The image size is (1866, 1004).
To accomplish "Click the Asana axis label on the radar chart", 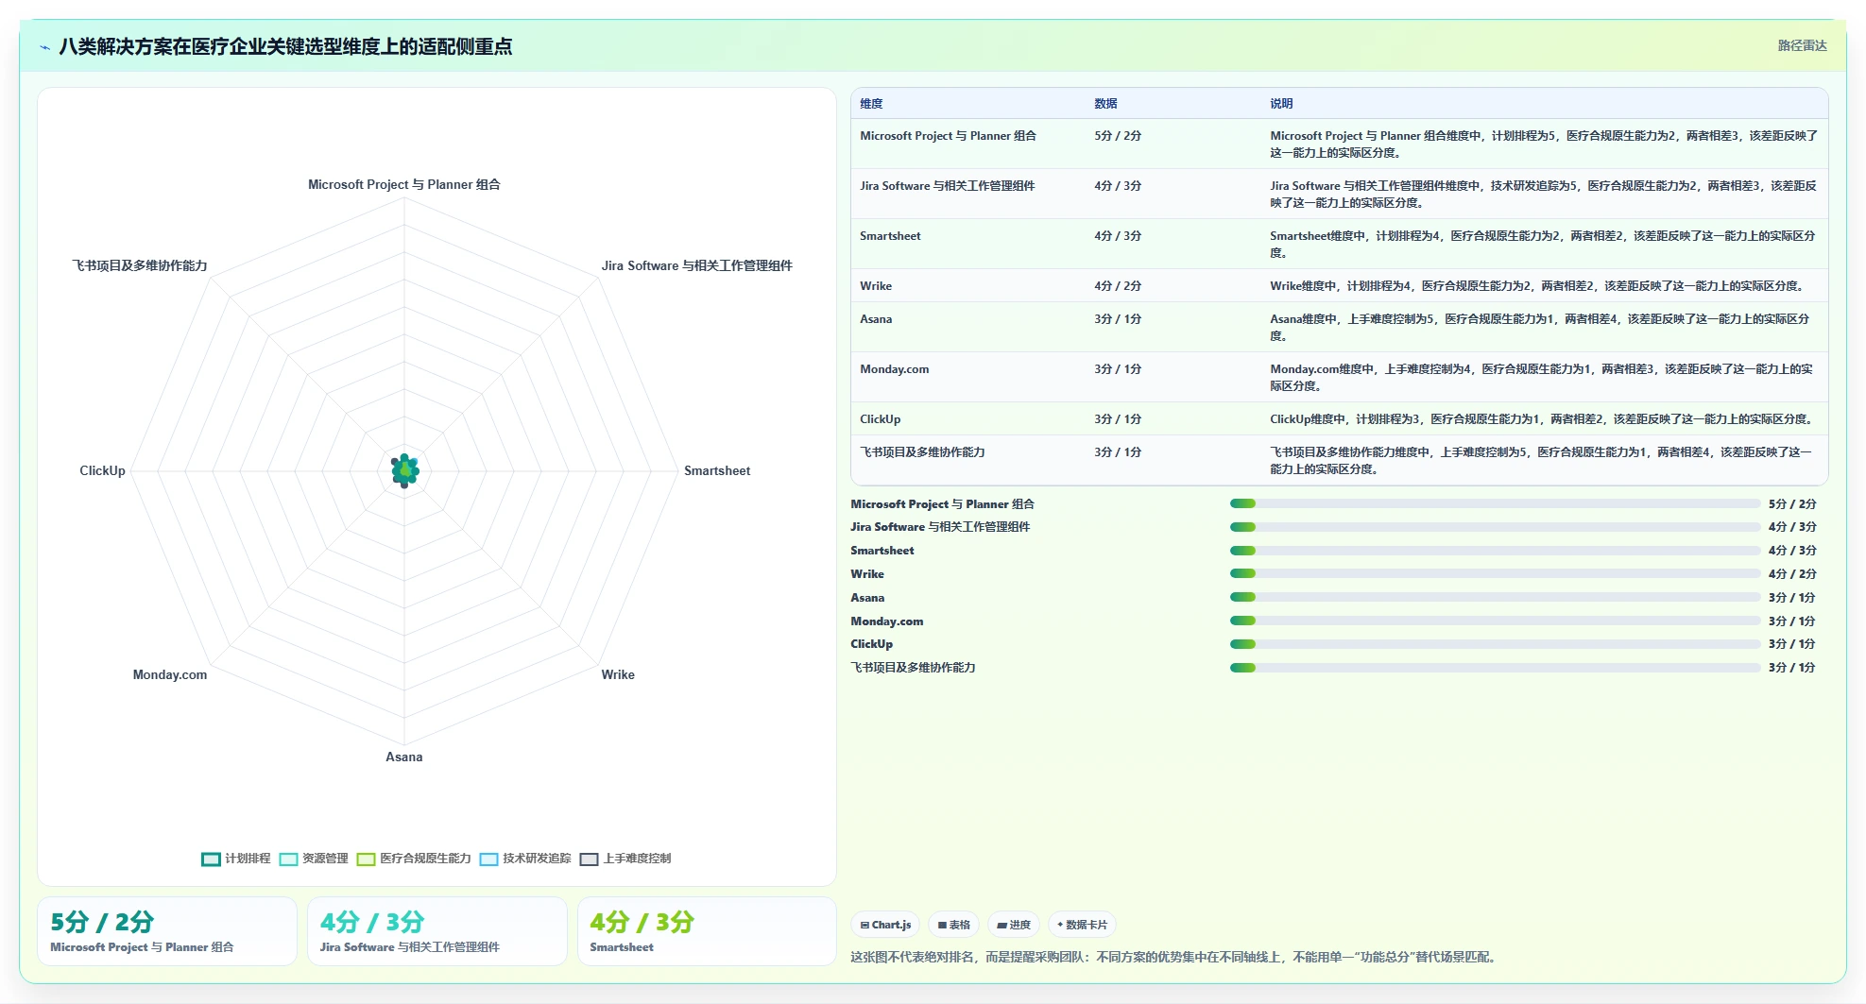I will [404, 757].
